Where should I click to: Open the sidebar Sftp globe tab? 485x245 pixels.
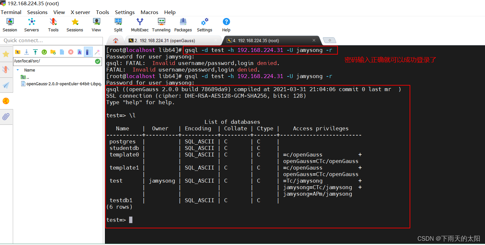click(x=6, y=101)
